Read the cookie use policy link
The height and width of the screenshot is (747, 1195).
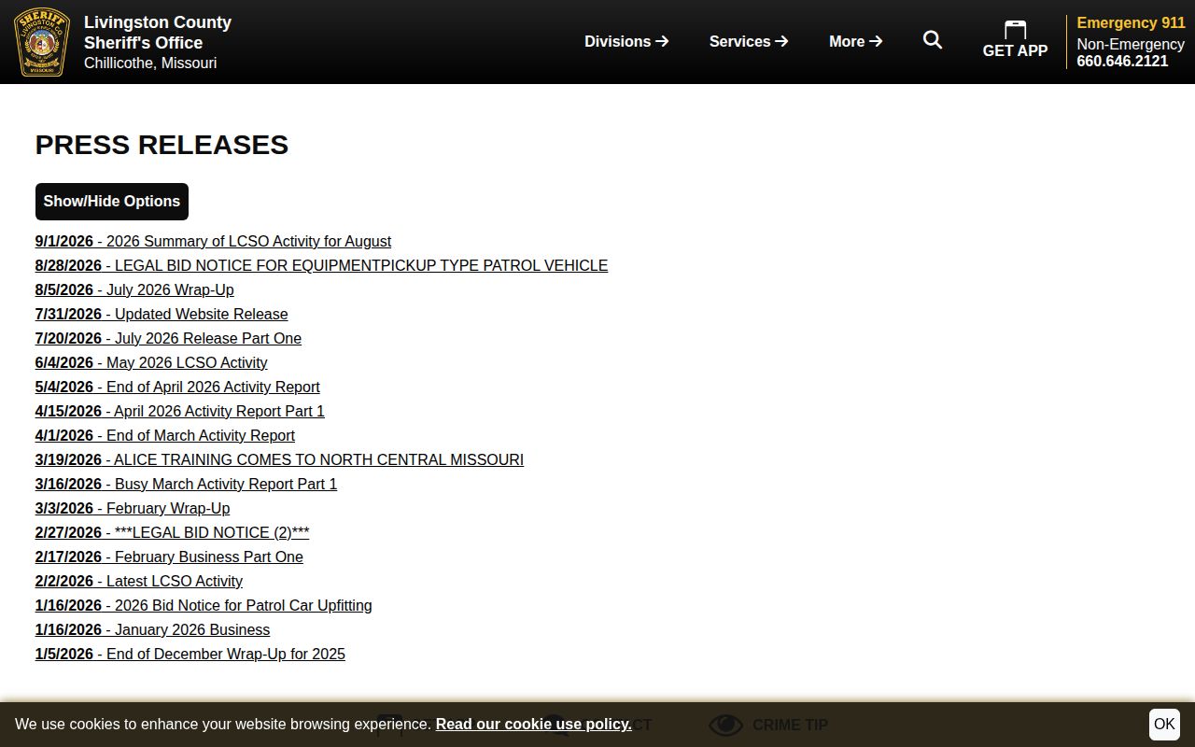533,725
